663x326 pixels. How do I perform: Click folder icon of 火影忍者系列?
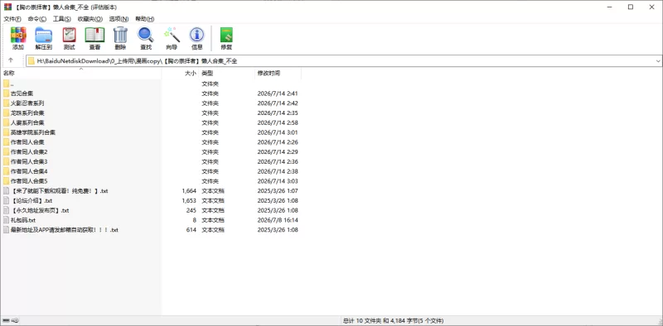click(x=6, y=103)
